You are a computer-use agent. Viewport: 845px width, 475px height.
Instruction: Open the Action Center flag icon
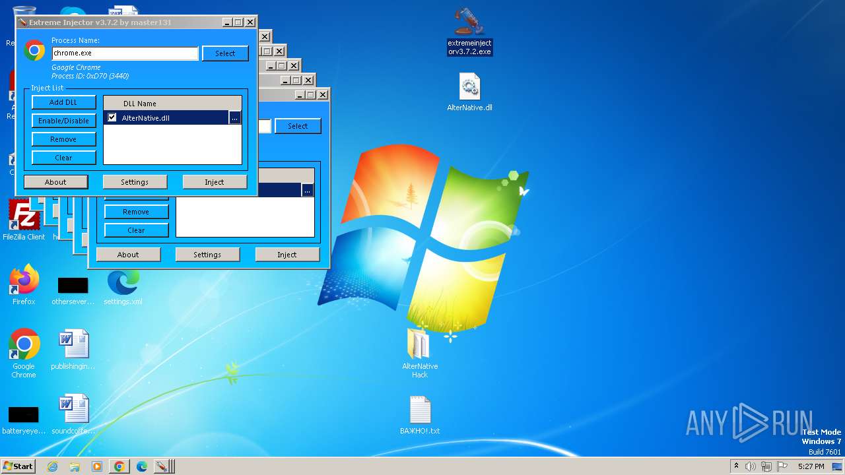pos(782,466)
